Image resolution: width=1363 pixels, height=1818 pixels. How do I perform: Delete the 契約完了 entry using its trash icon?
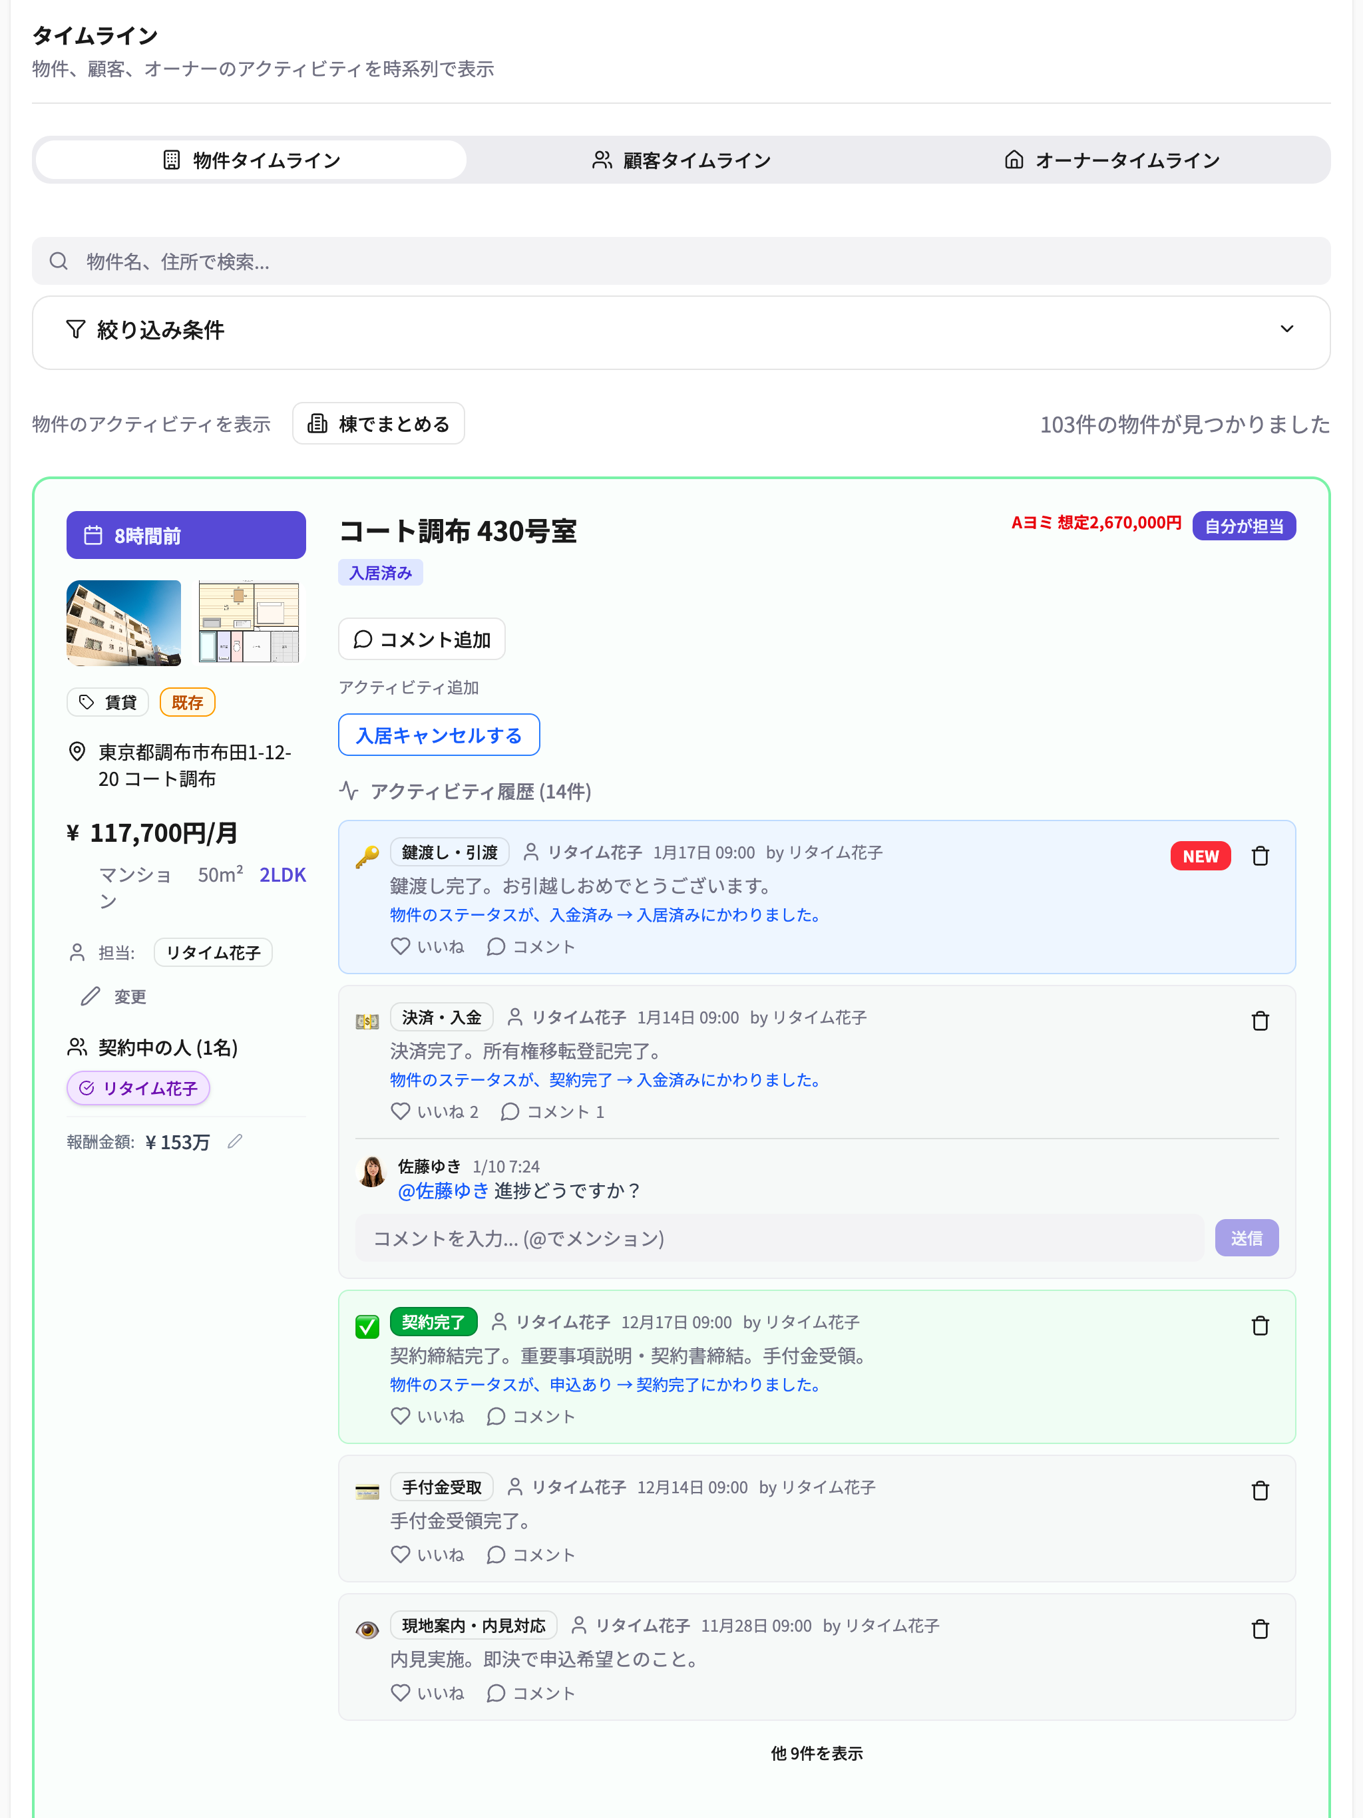point(1261,1325)
